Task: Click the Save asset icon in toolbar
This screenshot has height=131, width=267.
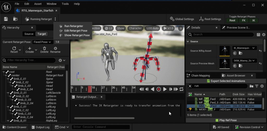Action: (x=6, y=19)
